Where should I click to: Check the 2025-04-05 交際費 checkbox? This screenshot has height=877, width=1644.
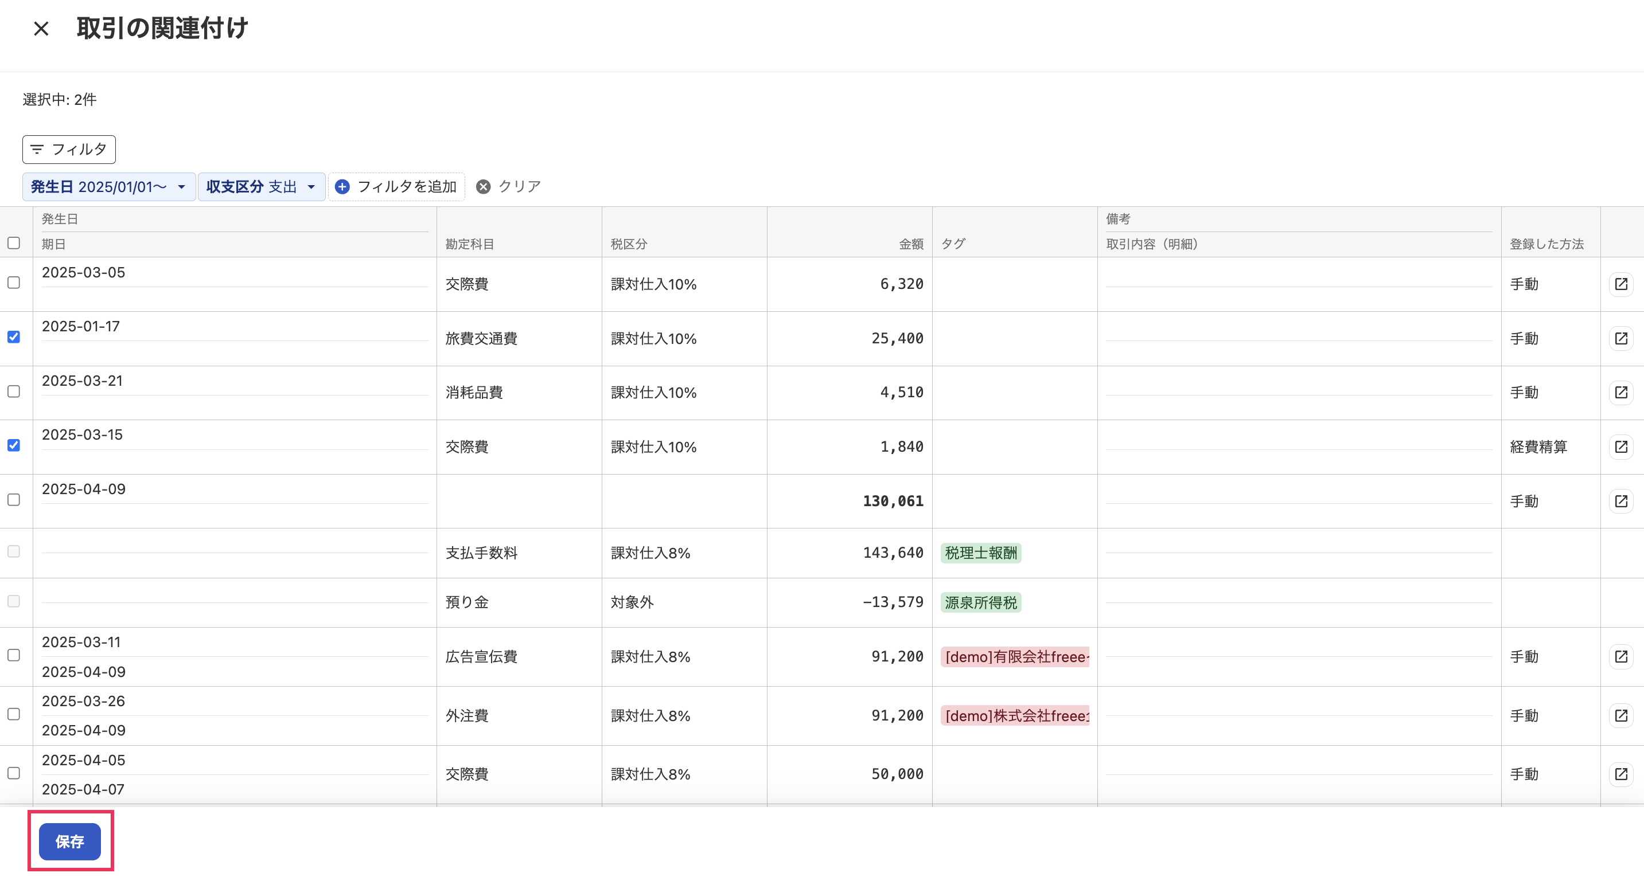pos(13,773)
